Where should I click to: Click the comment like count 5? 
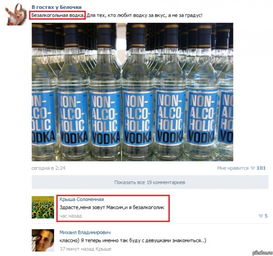click(266, 216)
